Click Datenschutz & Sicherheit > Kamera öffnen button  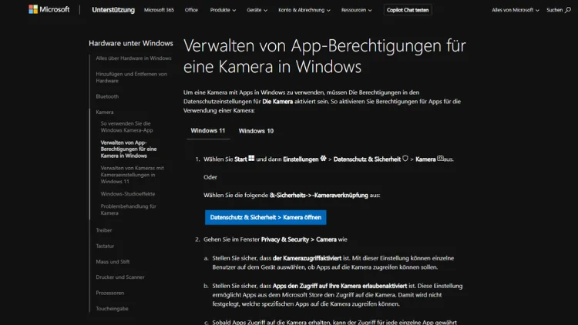click(265, 217)
